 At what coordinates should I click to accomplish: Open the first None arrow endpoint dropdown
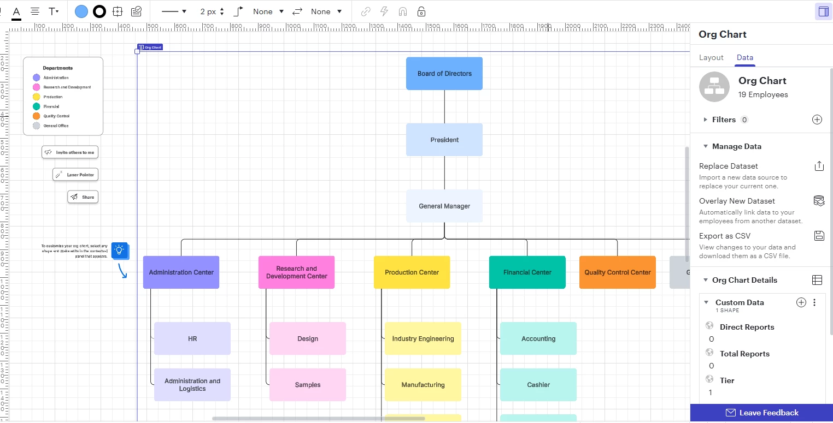[x=268, y=11]
